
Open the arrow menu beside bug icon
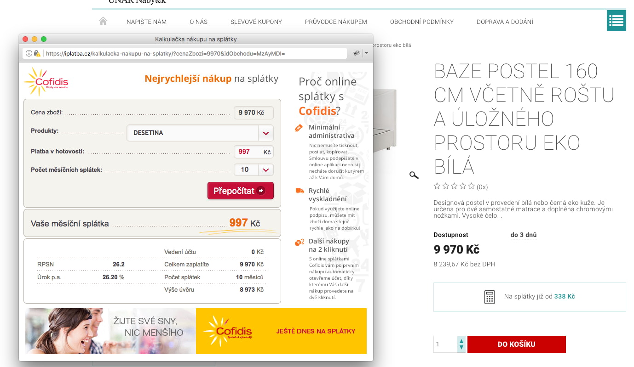pos(366,53)
